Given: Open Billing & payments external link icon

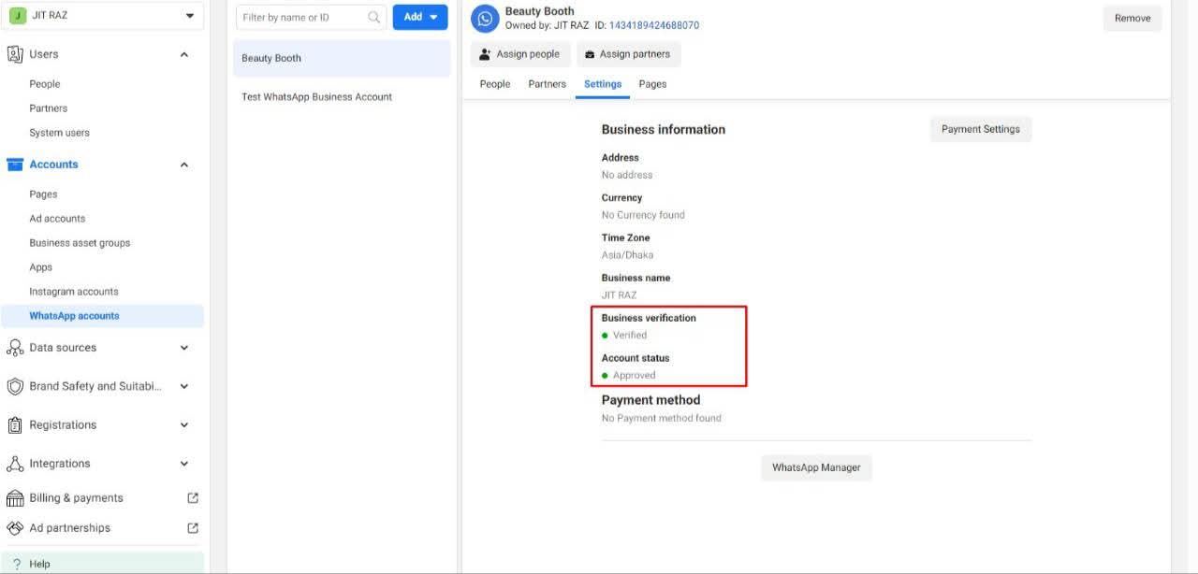Looking at the screenshot, I should pos(193,498).
